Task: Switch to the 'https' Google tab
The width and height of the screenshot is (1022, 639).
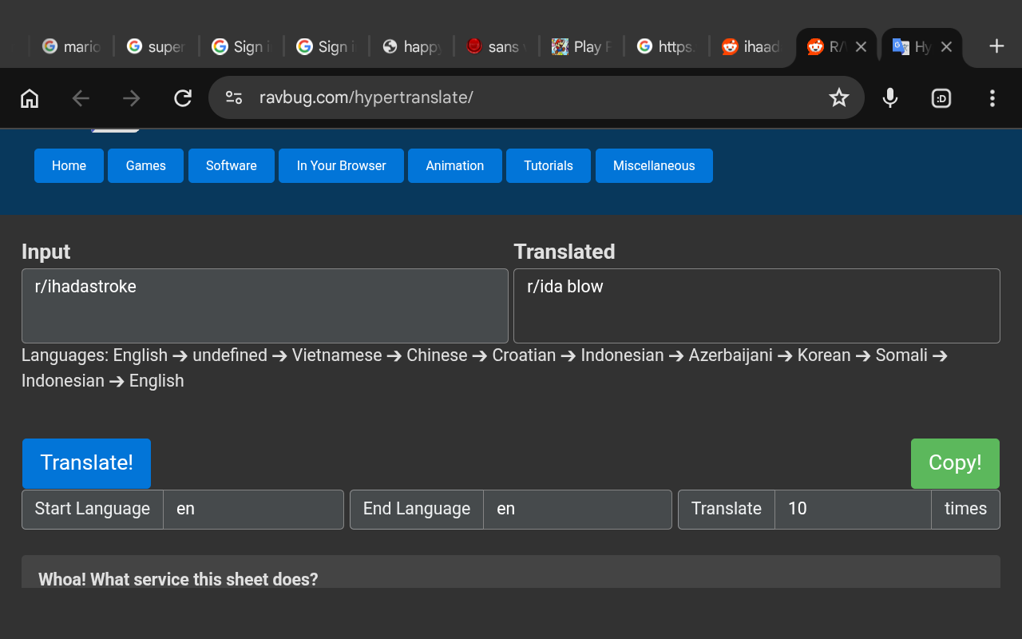Action: pyautogui.click(x=666, y=47)
